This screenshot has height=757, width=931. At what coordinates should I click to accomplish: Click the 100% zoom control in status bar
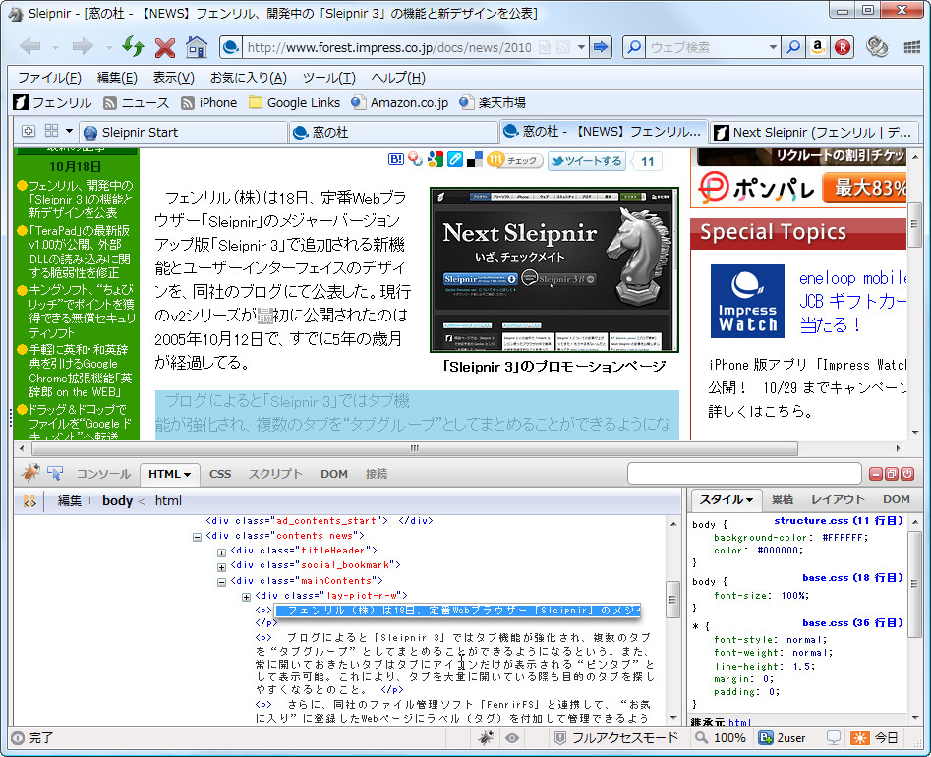pyautogui.click(x=721, y=737)
